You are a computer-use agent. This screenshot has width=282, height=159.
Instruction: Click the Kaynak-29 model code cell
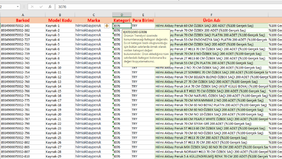pyautogui.click(x=60, y=156)
